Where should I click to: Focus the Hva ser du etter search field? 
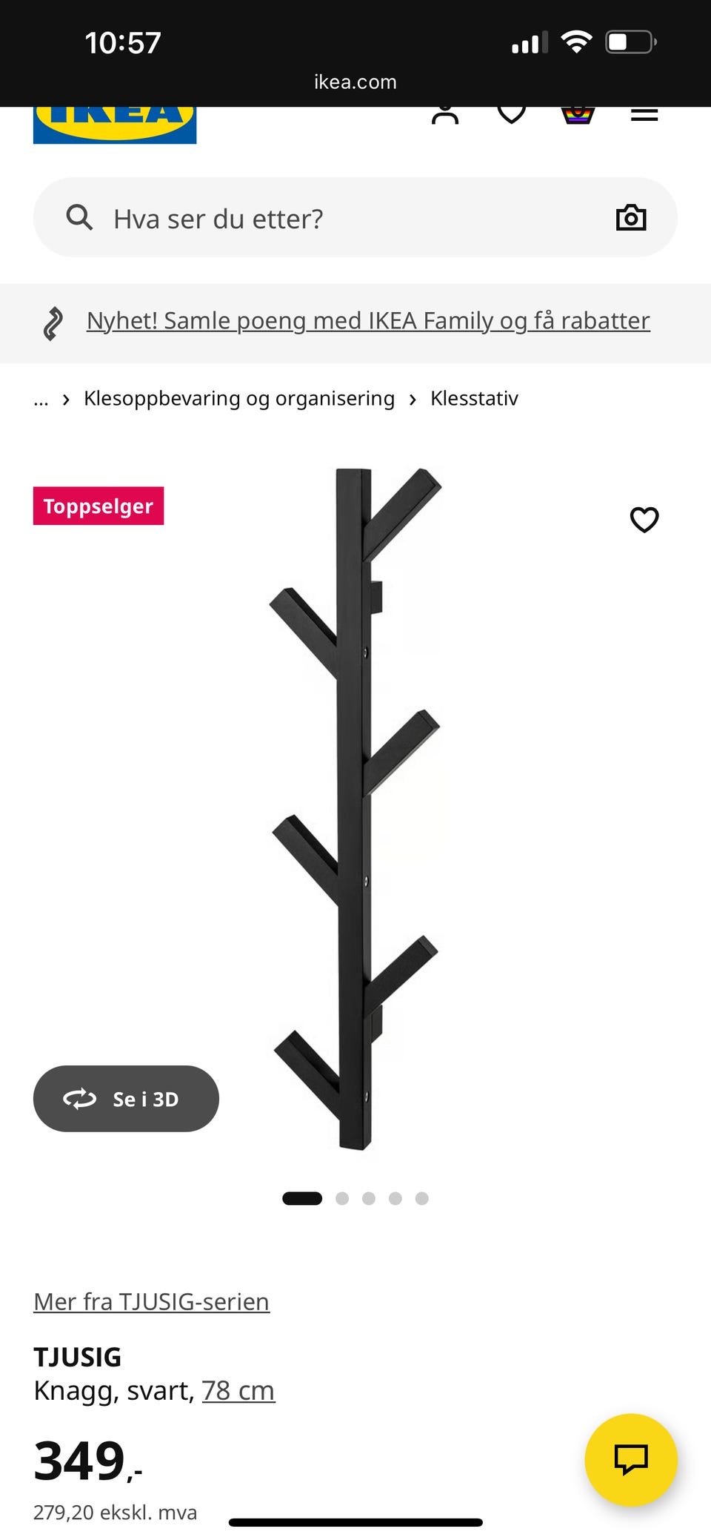355,218
